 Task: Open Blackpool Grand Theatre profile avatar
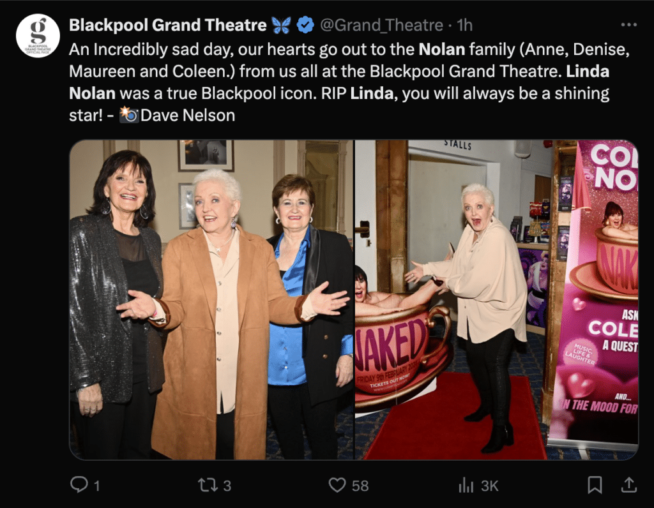click(38, 36)
